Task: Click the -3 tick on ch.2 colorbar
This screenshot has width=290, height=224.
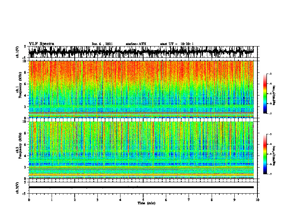Action: [x=270, y=134]
